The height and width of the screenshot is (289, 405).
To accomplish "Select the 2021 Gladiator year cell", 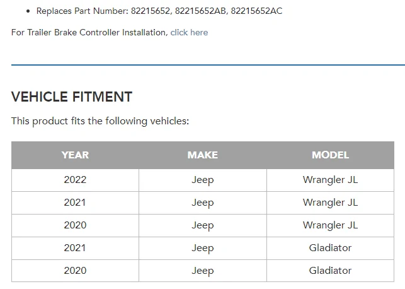I will point(75,248).
